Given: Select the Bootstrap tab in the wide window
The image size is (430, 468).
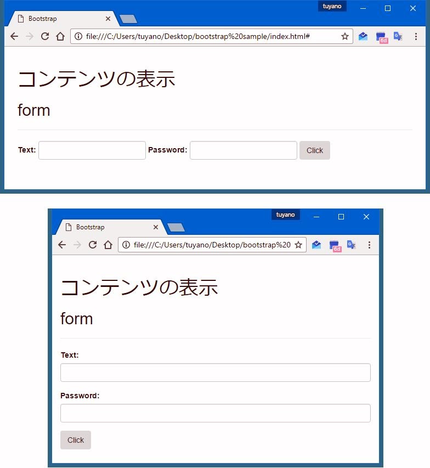Looking at the screenshot, I should pos(55,19).
